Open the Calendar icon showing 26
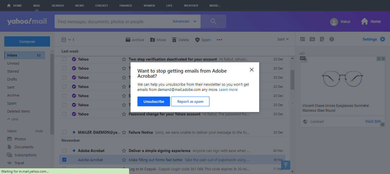 pyautogui.click(x=312, y=39)
